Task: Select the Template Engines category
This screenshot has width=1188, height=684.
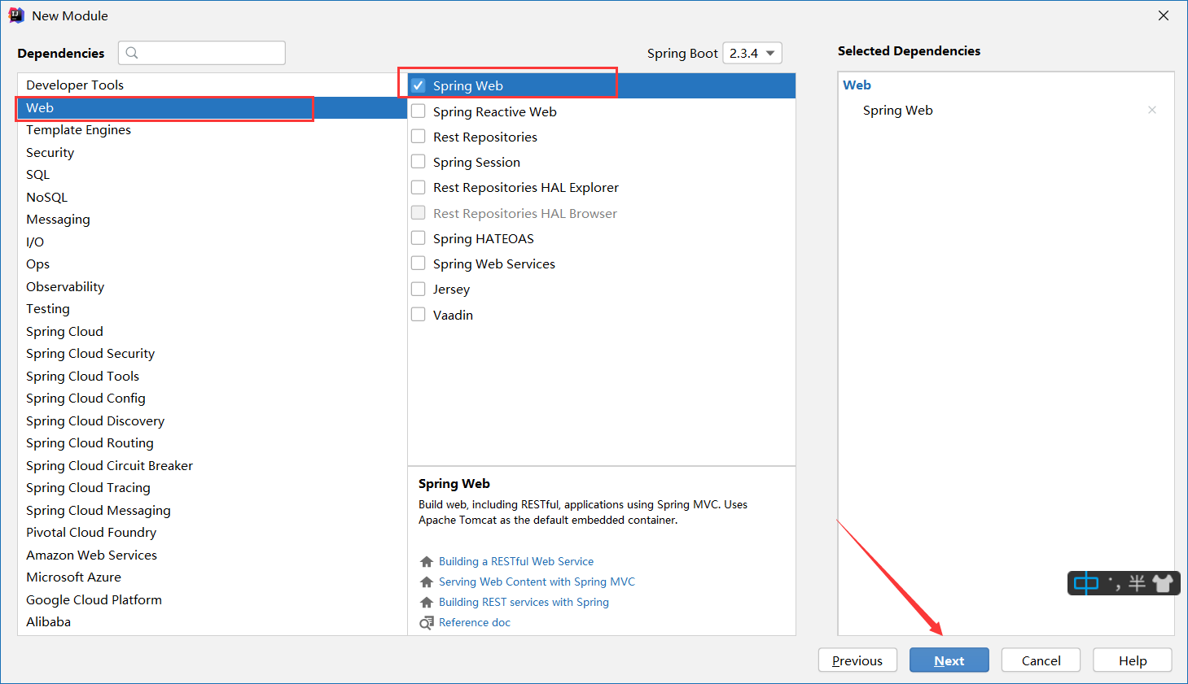Action: point(212,130)
